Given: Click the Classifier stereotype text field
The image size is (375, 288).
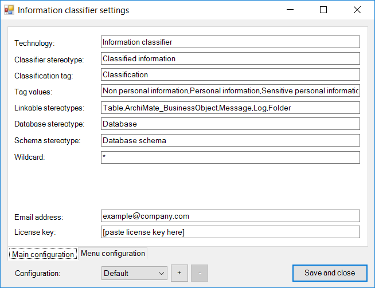Looking at the screenshot, I should point(230,58).
